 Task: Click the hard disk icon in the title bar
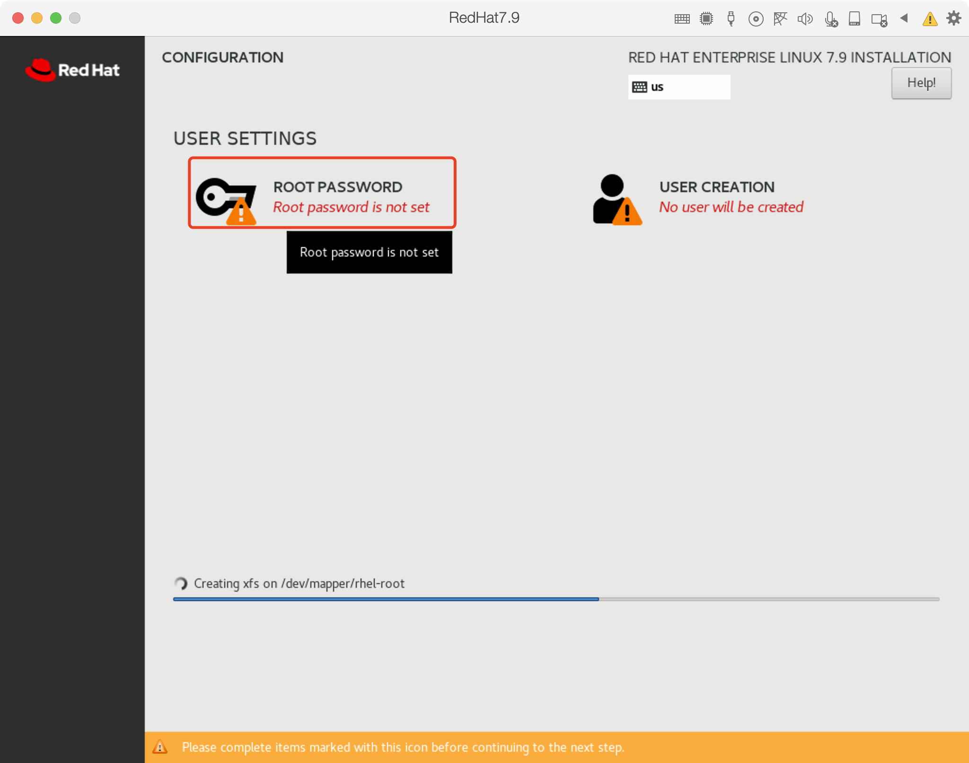pyautogui.click(x=854, y=19)
